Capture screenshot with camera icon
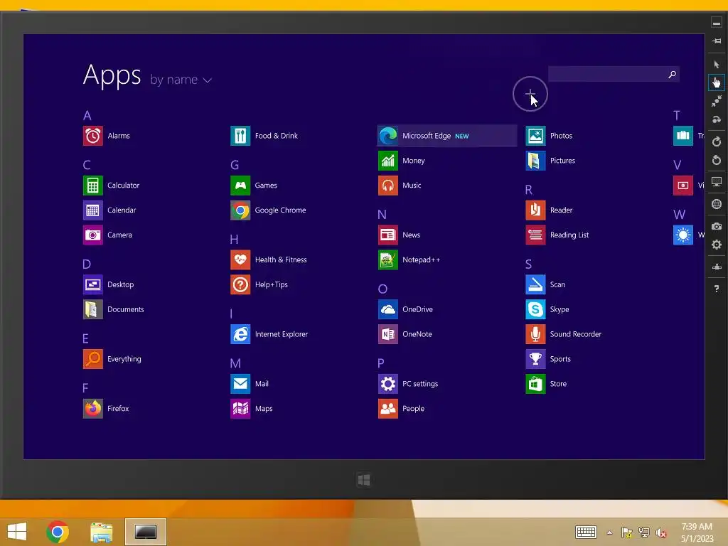 point(717,226)
